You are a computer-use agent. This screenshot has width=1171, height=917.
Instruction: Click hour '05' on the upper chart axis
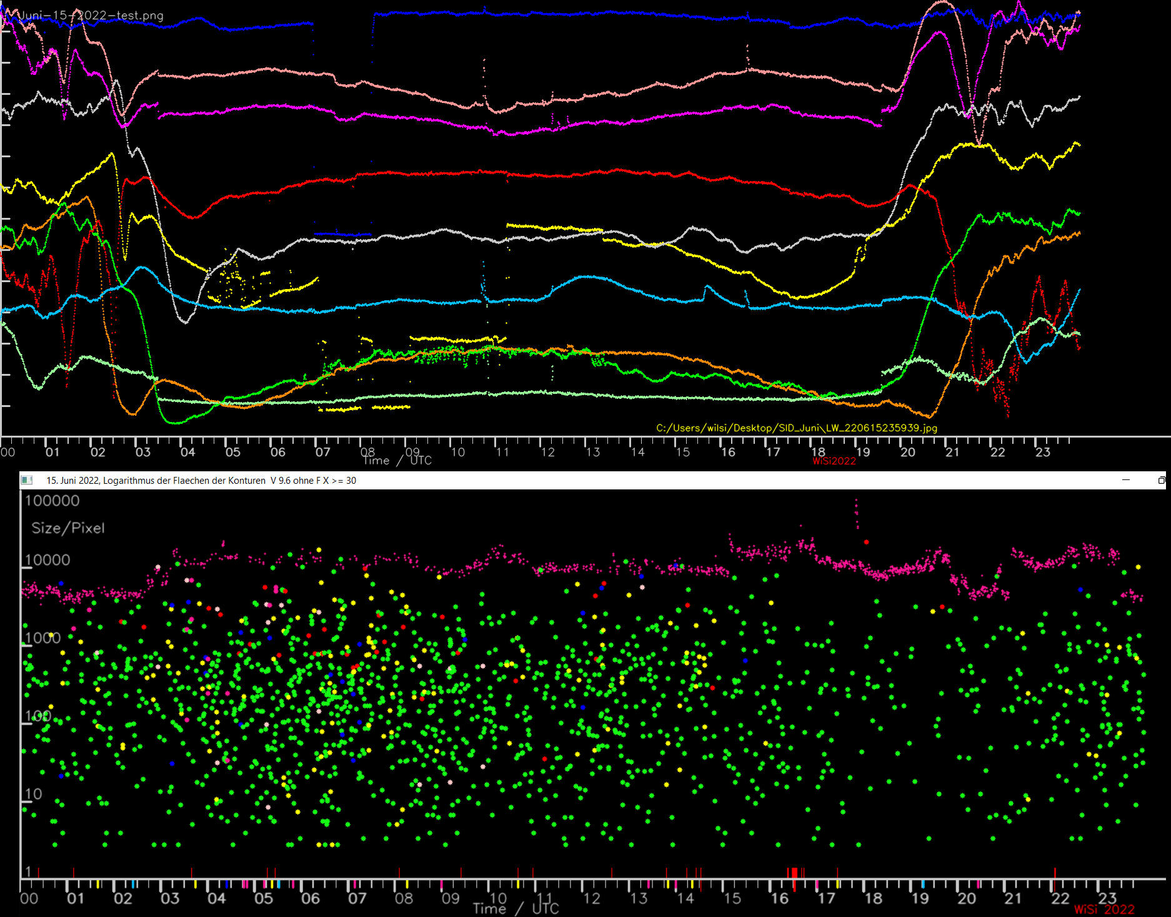pyautogui.click(x=233, y=452)
